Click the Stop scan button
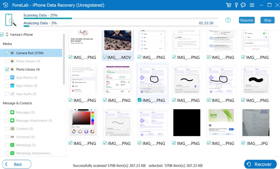 (x=267, y=20)
